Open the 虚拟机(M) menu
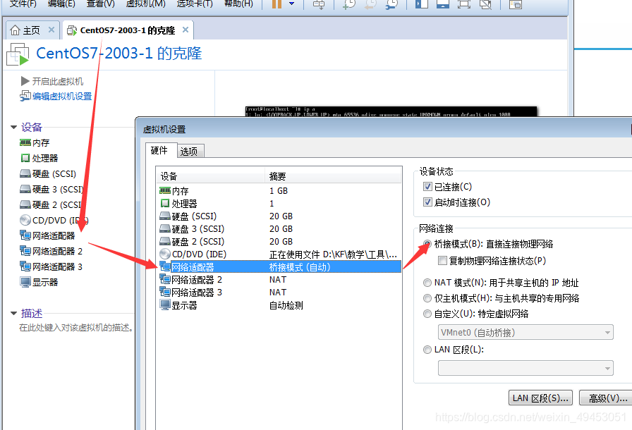This screenshot has width=632, height=430. (145, 4)
